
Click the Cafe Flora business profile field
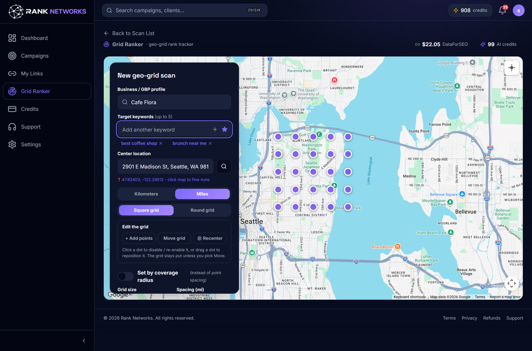click(174, 102)
